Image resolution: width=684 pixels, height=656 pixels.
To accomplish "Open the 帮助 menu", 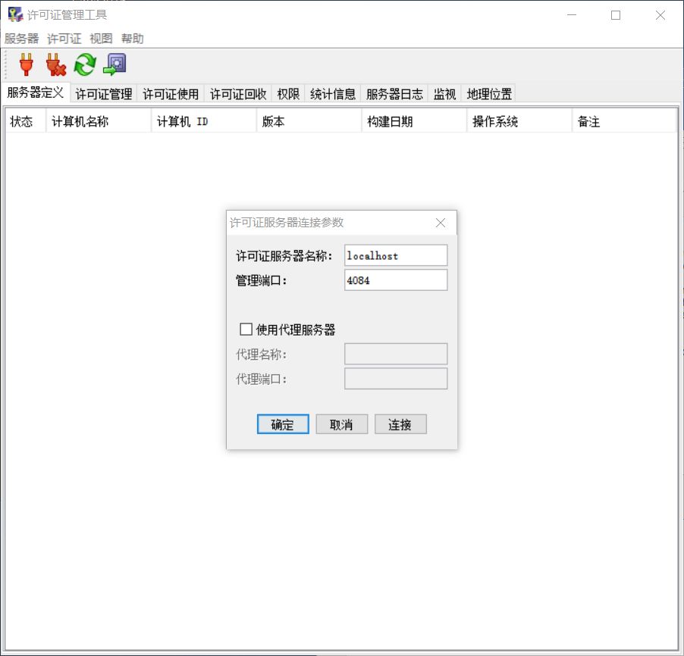I will coord(132,39).
